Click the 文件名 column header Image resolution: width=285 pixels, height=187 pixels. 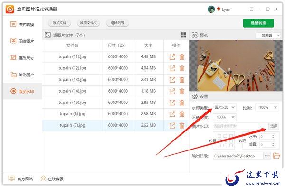point(72,45)
